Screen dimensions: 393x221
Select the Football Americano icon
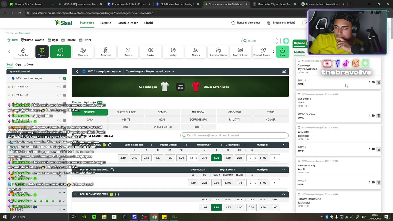(262, 52)
